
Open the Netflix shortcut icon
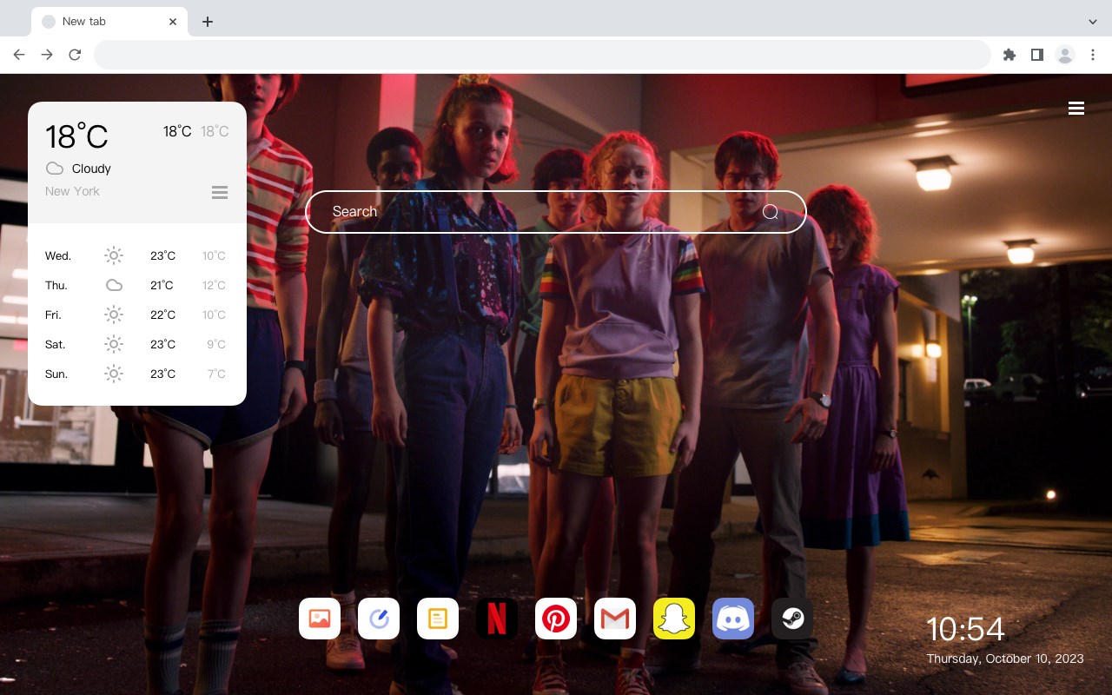(x=497, y=619)
